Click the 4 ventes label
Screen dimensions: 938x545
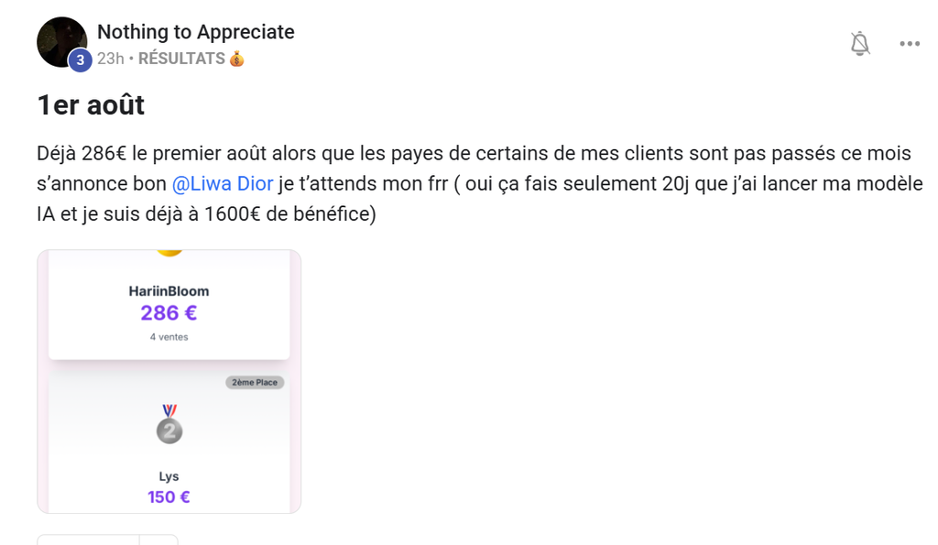(x=169, y=337)
